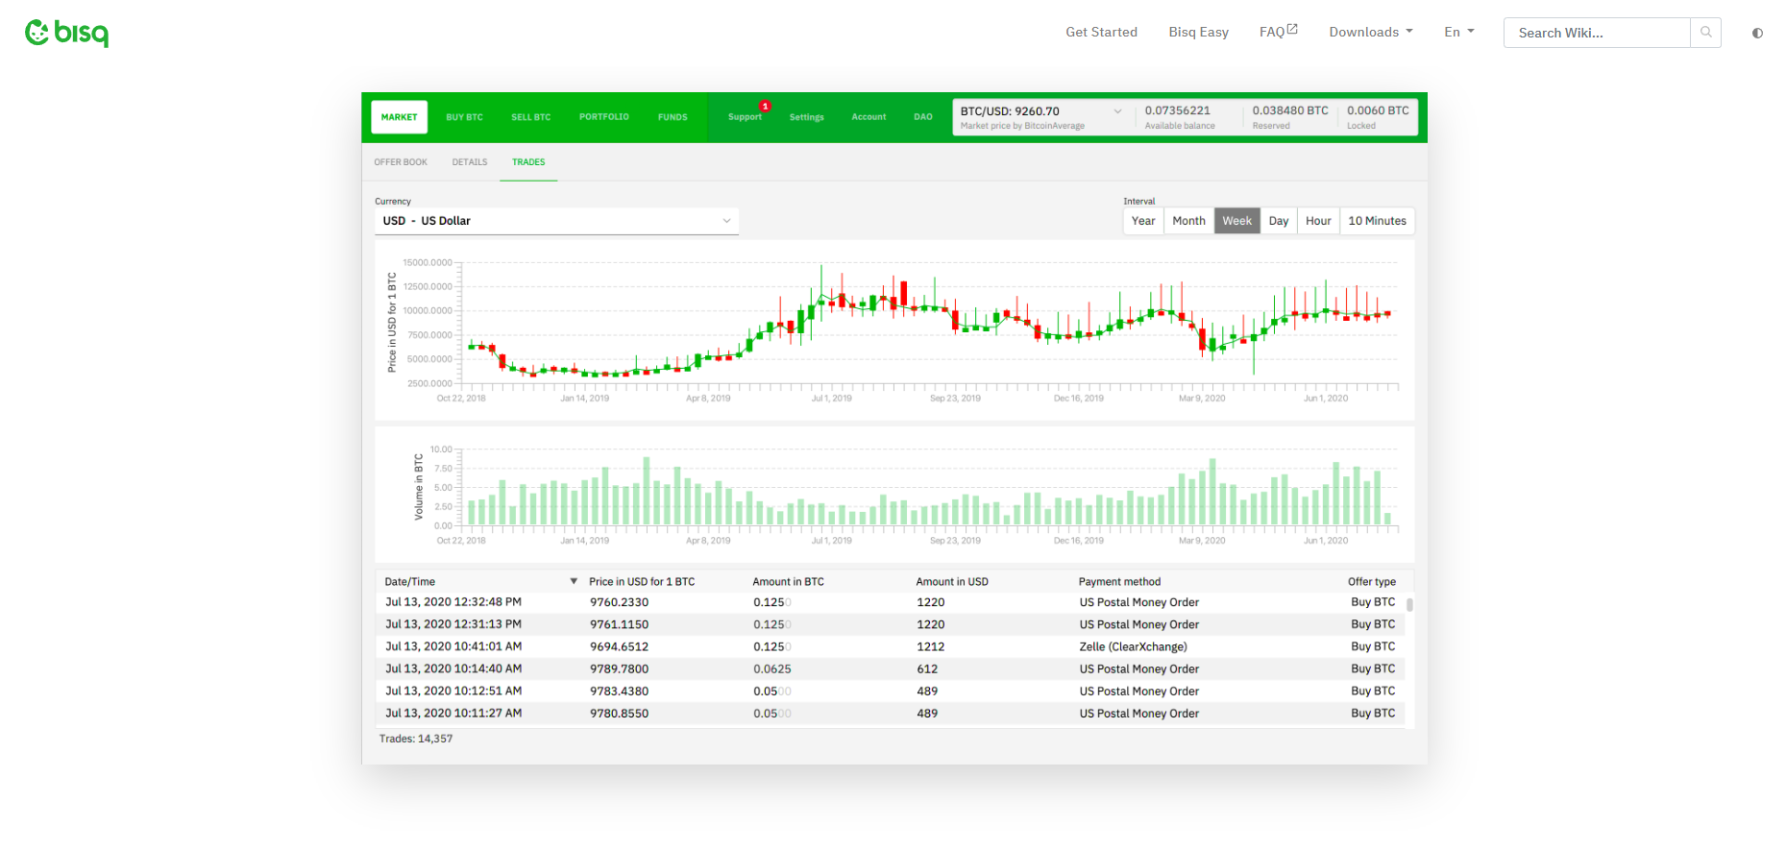Click the FAQ external link icon
1786x850 pixels.
click(1292, 30)
